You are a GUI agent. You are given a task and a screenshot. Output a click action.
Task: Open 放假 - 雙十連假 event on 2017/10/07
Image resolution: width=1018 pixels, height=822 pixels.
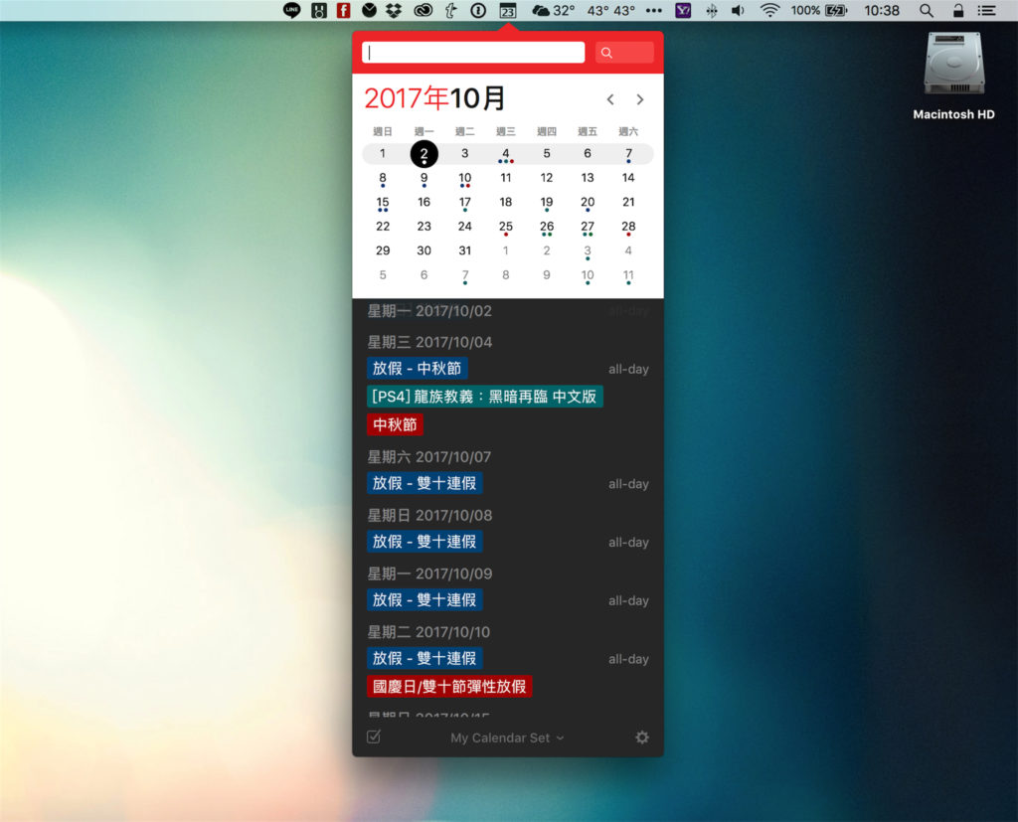tap(424, 483)
